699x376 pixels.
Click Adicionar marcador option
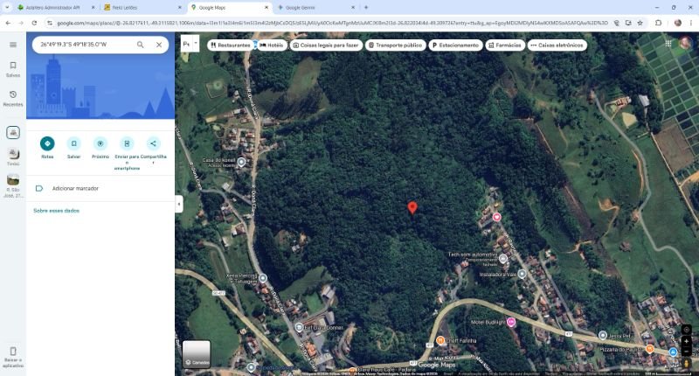tap(75, 188)
